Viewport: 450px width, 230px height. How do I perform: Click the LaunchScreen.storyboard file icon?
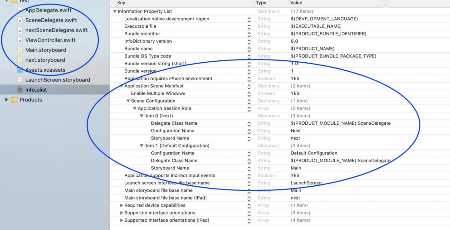[x=20, y=80]
